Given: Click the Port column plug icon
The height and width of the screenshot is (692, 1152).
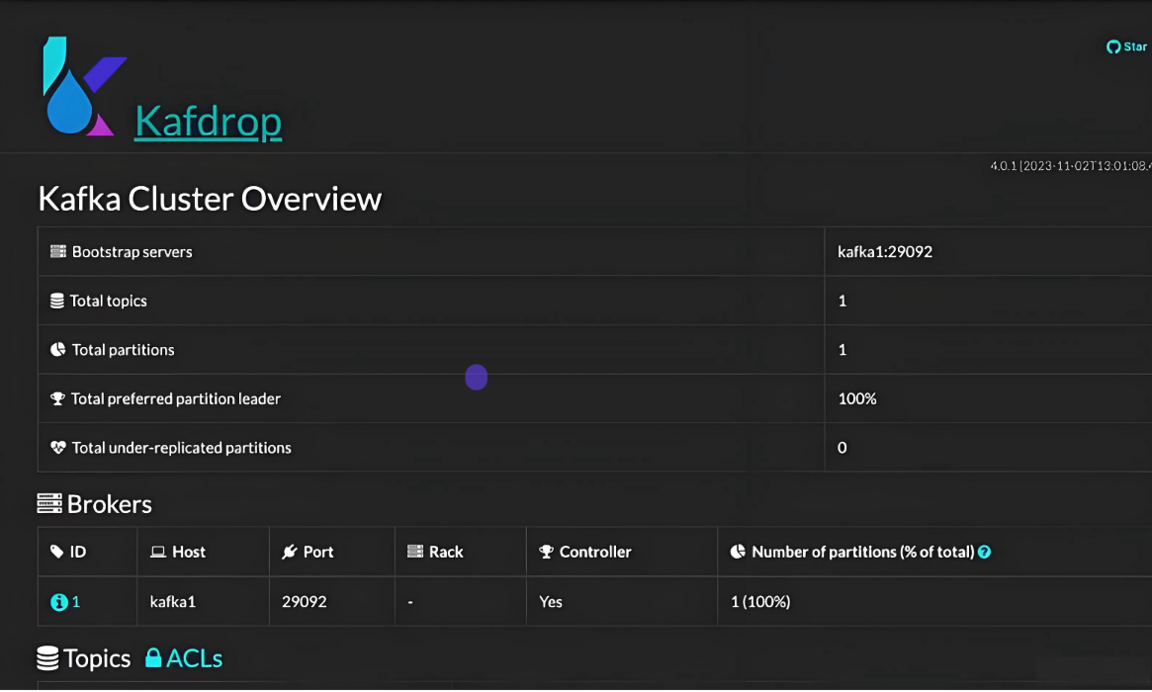Looking at the screenshot, I should pyautogui.click(x=290, y=552).
